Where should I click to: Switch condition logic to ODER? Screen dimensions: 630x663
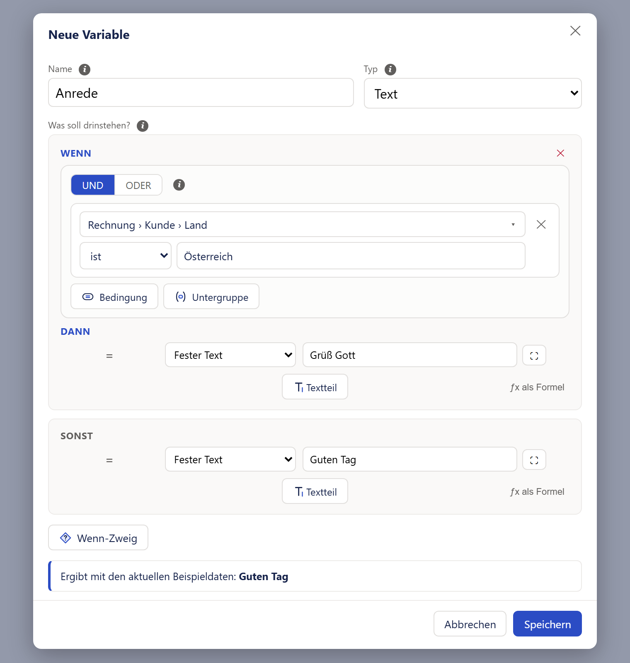[x=138, y=185]
